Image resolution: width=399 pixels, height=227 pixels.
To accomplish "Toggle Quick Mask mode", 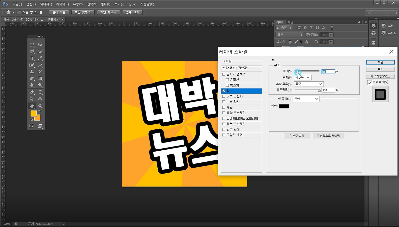I will pyautogui.click(x=32, y=126).
